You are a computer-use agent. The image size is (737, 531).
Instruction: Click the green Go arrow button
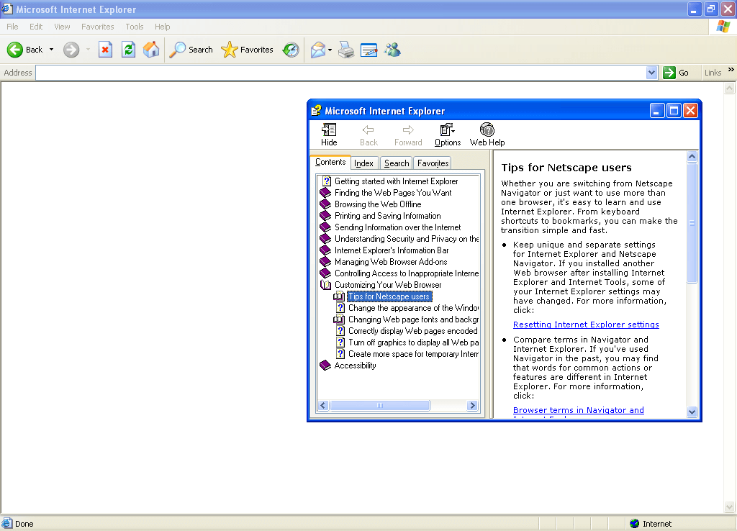669,73
